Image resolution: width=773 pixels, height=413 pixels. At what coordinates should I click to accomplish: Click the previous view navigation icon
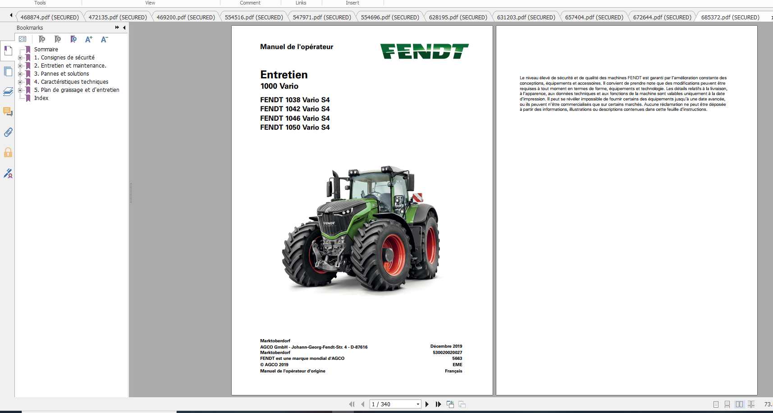[x=450, y=404]
